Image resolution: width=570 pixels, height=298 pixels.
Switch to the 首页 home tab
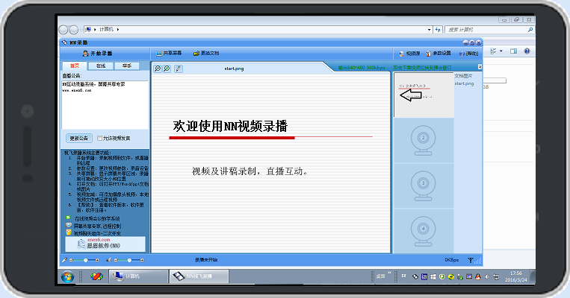(75, 66)
